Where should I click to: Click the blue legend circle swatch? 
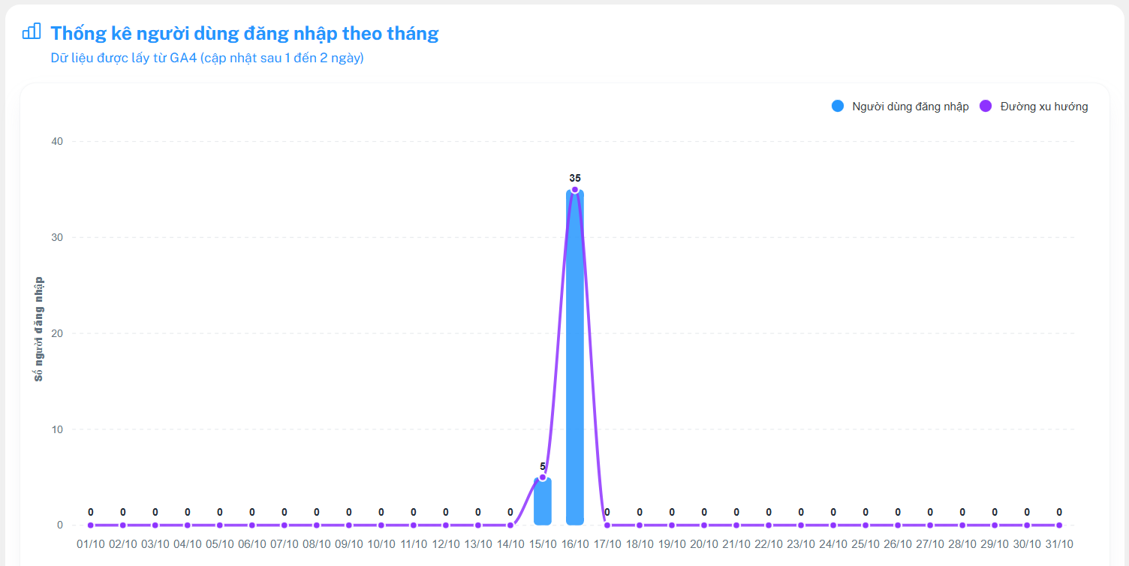click(x=838, y=107)
